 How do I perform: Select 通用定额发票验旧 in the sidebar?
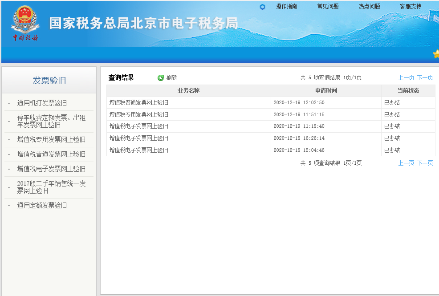coord(42,206)
